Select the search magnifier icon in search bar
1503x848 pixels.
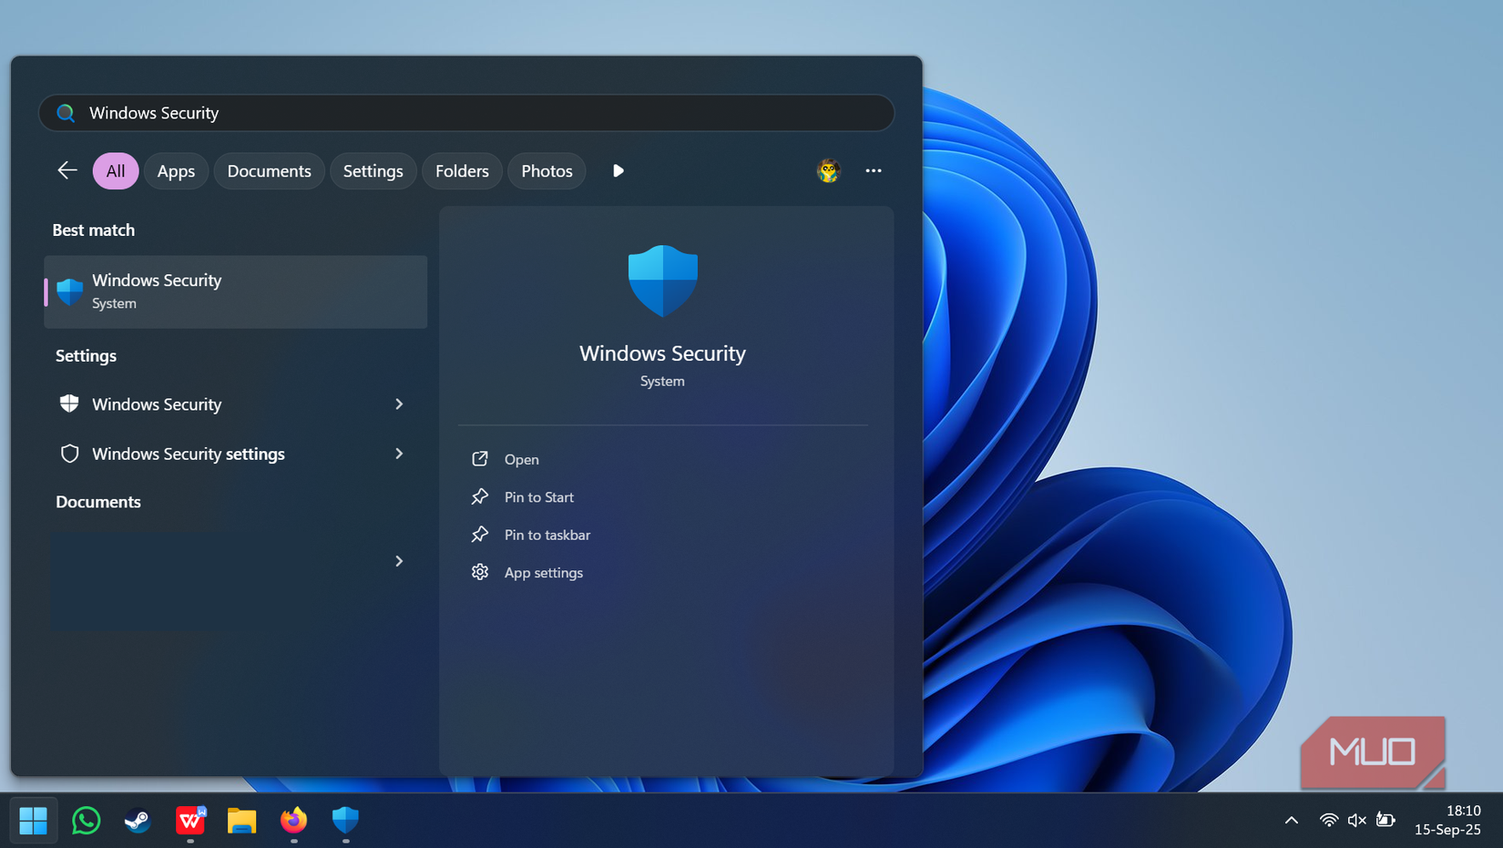coord(65,112)
